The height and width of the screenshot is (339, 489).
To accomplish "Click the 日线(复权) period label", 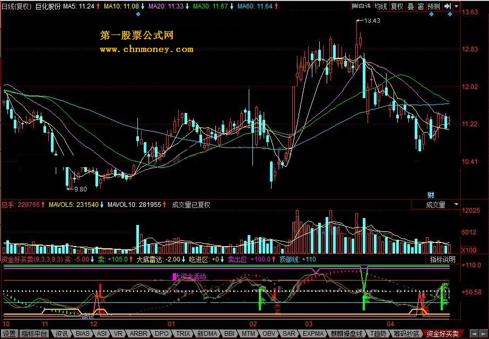I will click(16, 6).
